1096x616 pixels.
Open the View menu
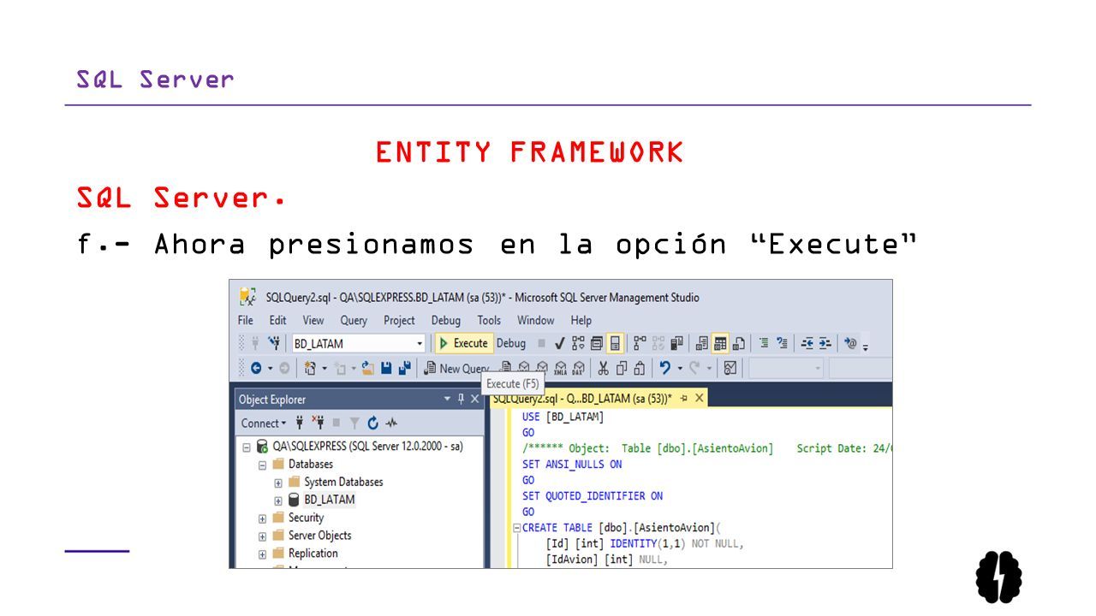[313, 320]
